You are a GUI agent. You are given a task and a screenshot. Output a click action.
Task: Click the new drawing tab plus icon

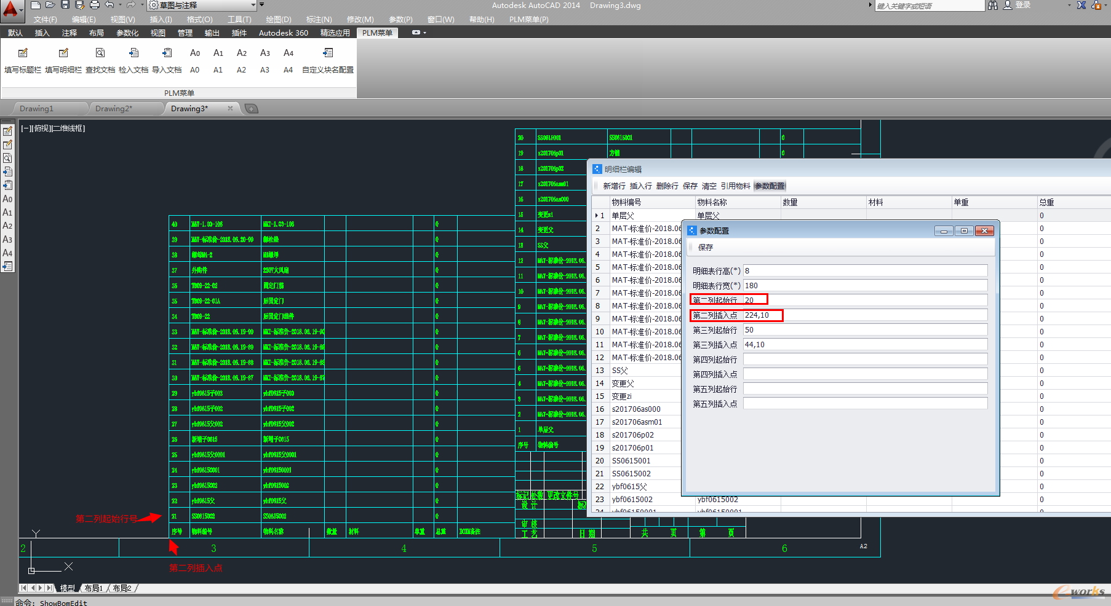[x=251, y=109]
